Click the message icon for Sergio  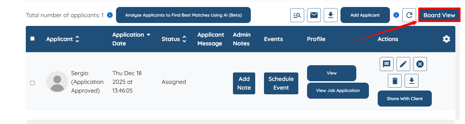click(x=386, y=64)
